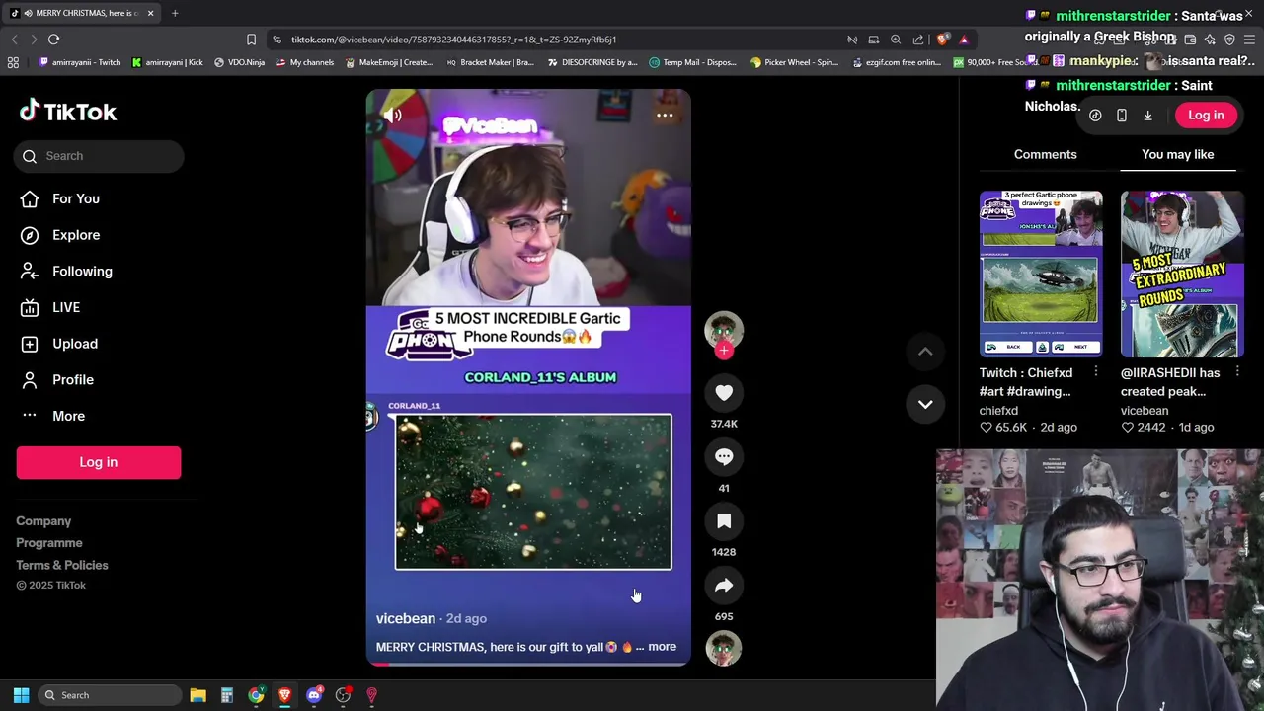Image resolution: width=1264 pixels, height=711 pixels.
Task: Open options for vicebean video card
Action: point(1237,372)
